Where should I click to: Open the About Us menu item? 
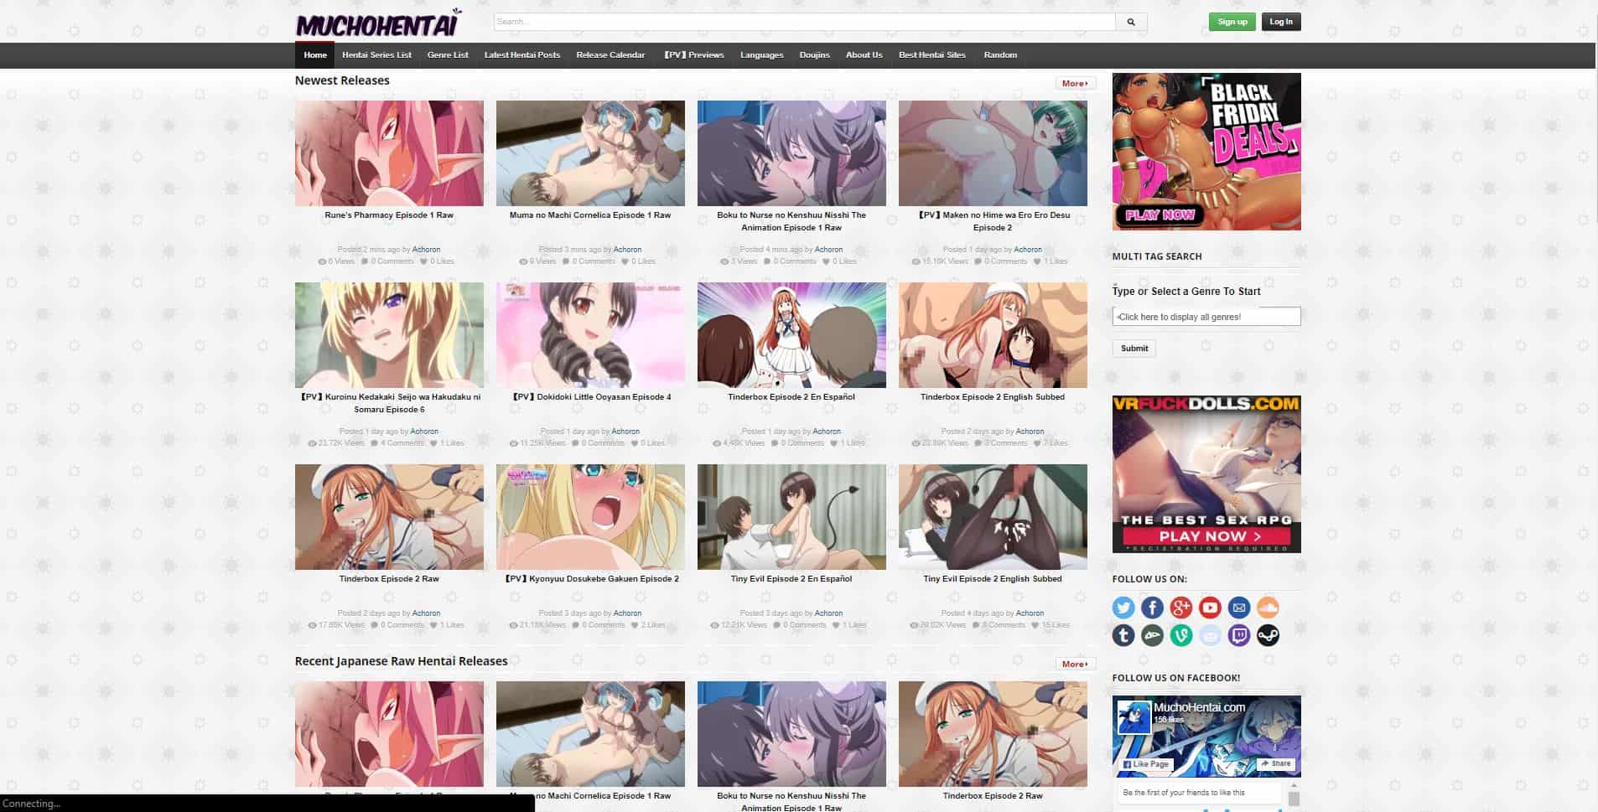pyautogui.click(x=864, y=55)
